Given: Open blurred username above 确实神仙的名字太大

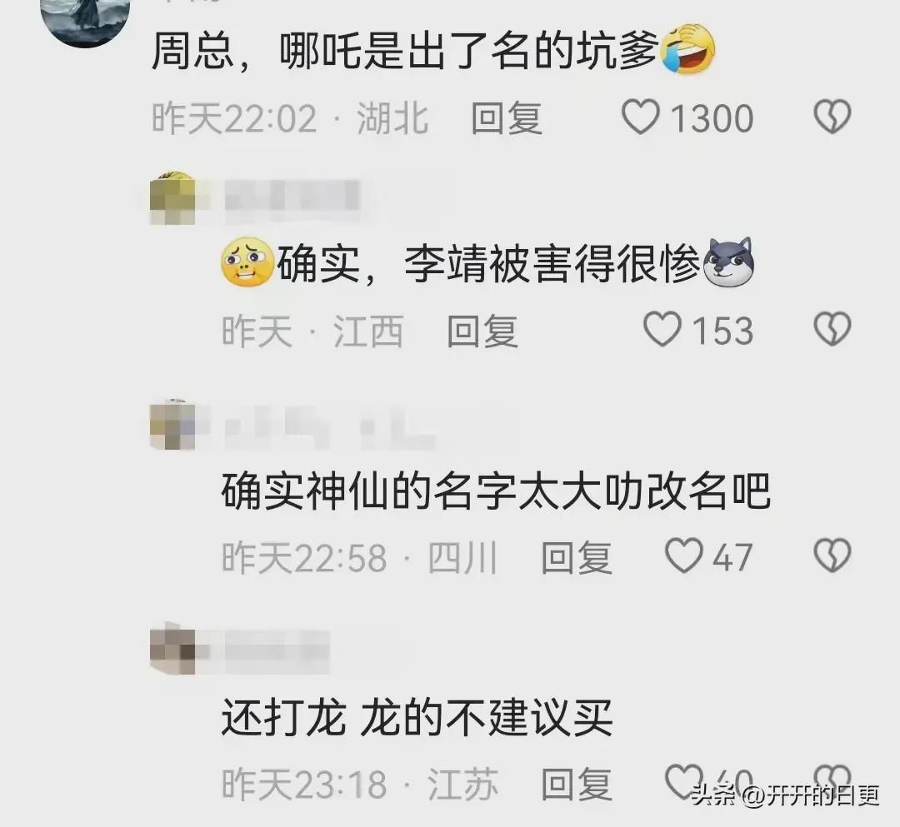Looking at the screenshot, I should point(330,426).
